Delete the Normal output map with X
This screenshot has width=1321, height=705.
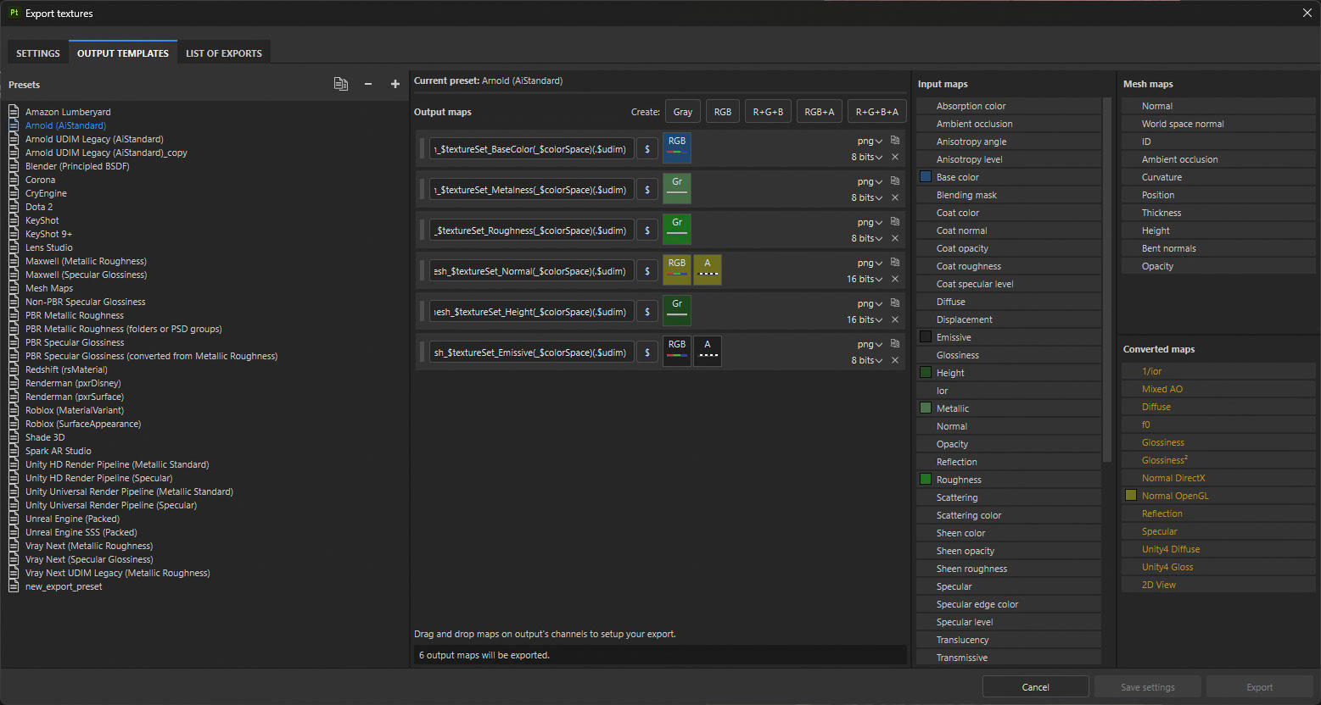tap(895, 279)
